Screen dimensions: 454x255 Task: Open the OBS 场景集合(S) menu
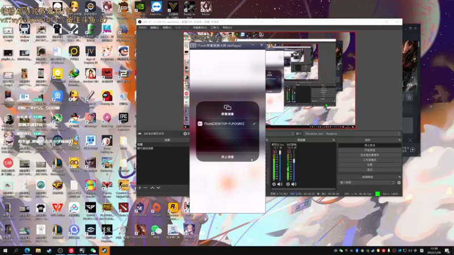click(200, 28)
